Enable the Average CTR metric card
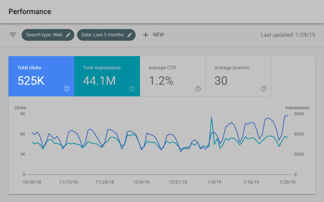324x202 pixels. pyautogui.click(x=172, y=76)
